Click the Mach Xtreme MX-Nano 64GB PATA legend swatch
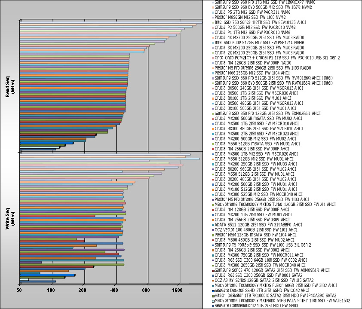The height and width of the screenshot is (309, 362). point(213,301)
